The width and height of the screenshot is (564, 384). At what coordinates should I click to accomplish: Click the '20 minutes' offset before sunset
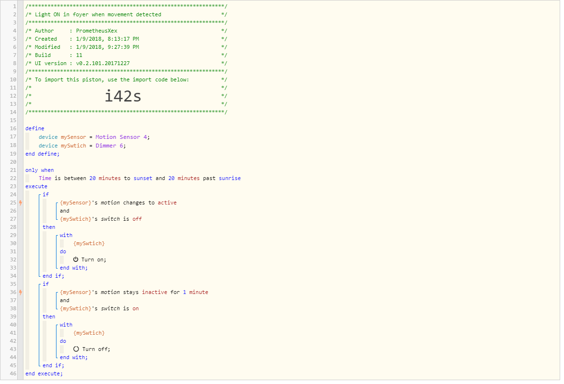[x=105, y=178]
